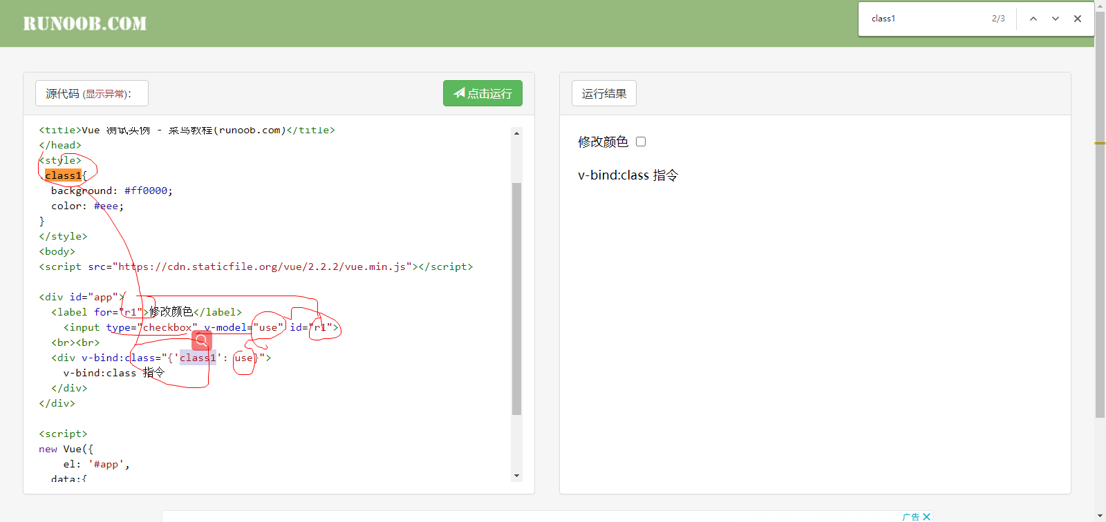The image size is (1106, 522).
Task: Click the <body> tag line
Action: [57, 251]
